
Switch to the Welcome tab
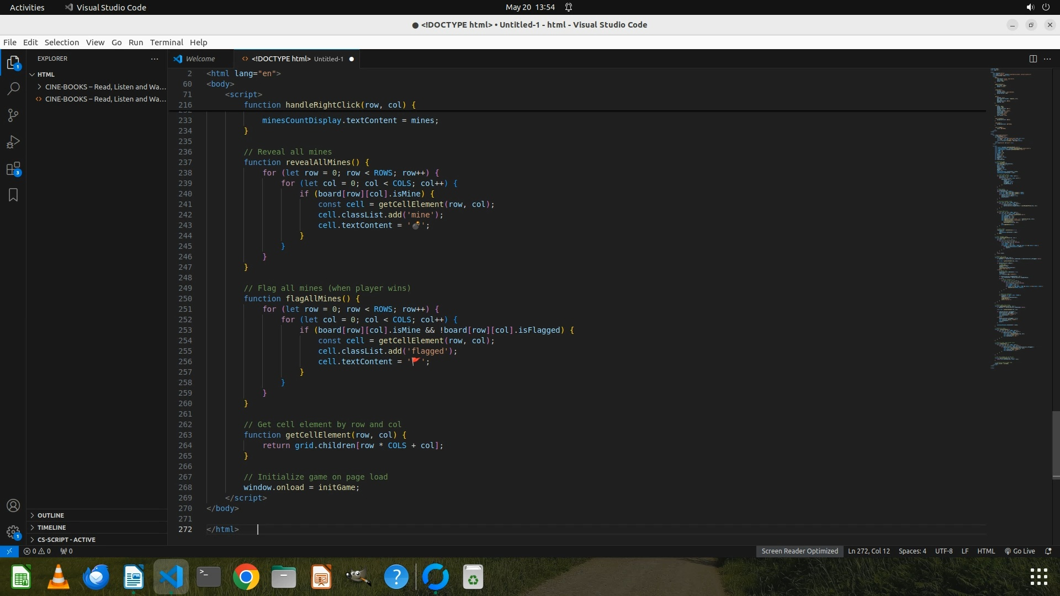[200, 58]
